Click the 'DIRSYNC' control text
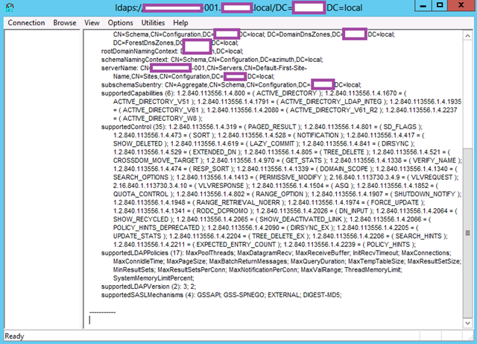 point(395,143)
